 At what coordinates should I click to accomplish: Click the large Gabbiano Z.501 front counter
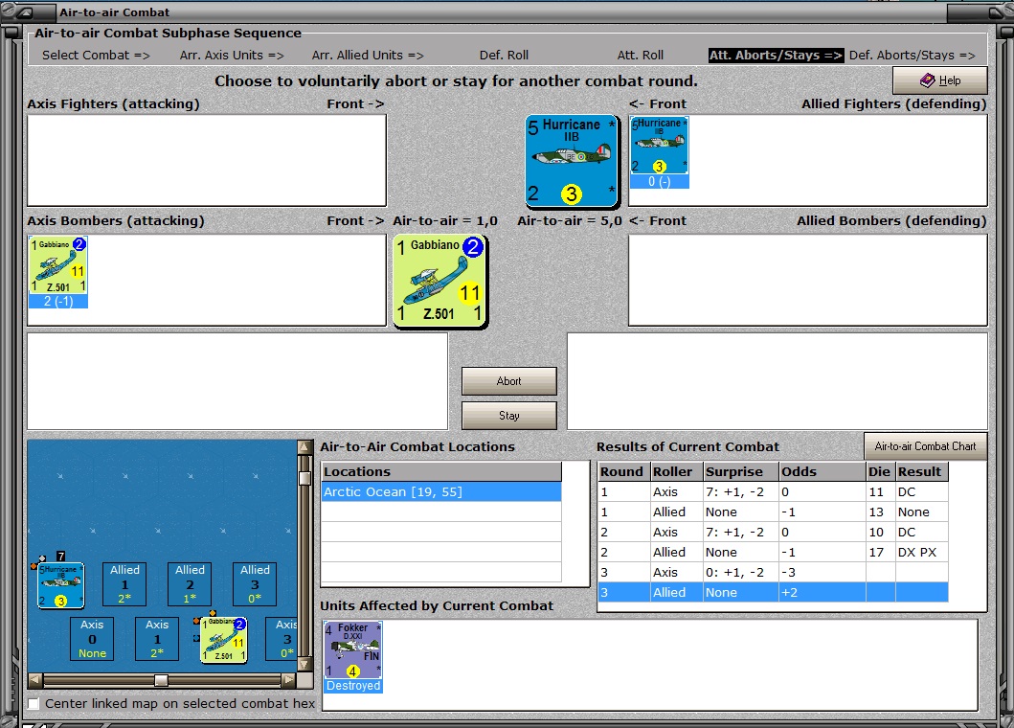point(439,281)
